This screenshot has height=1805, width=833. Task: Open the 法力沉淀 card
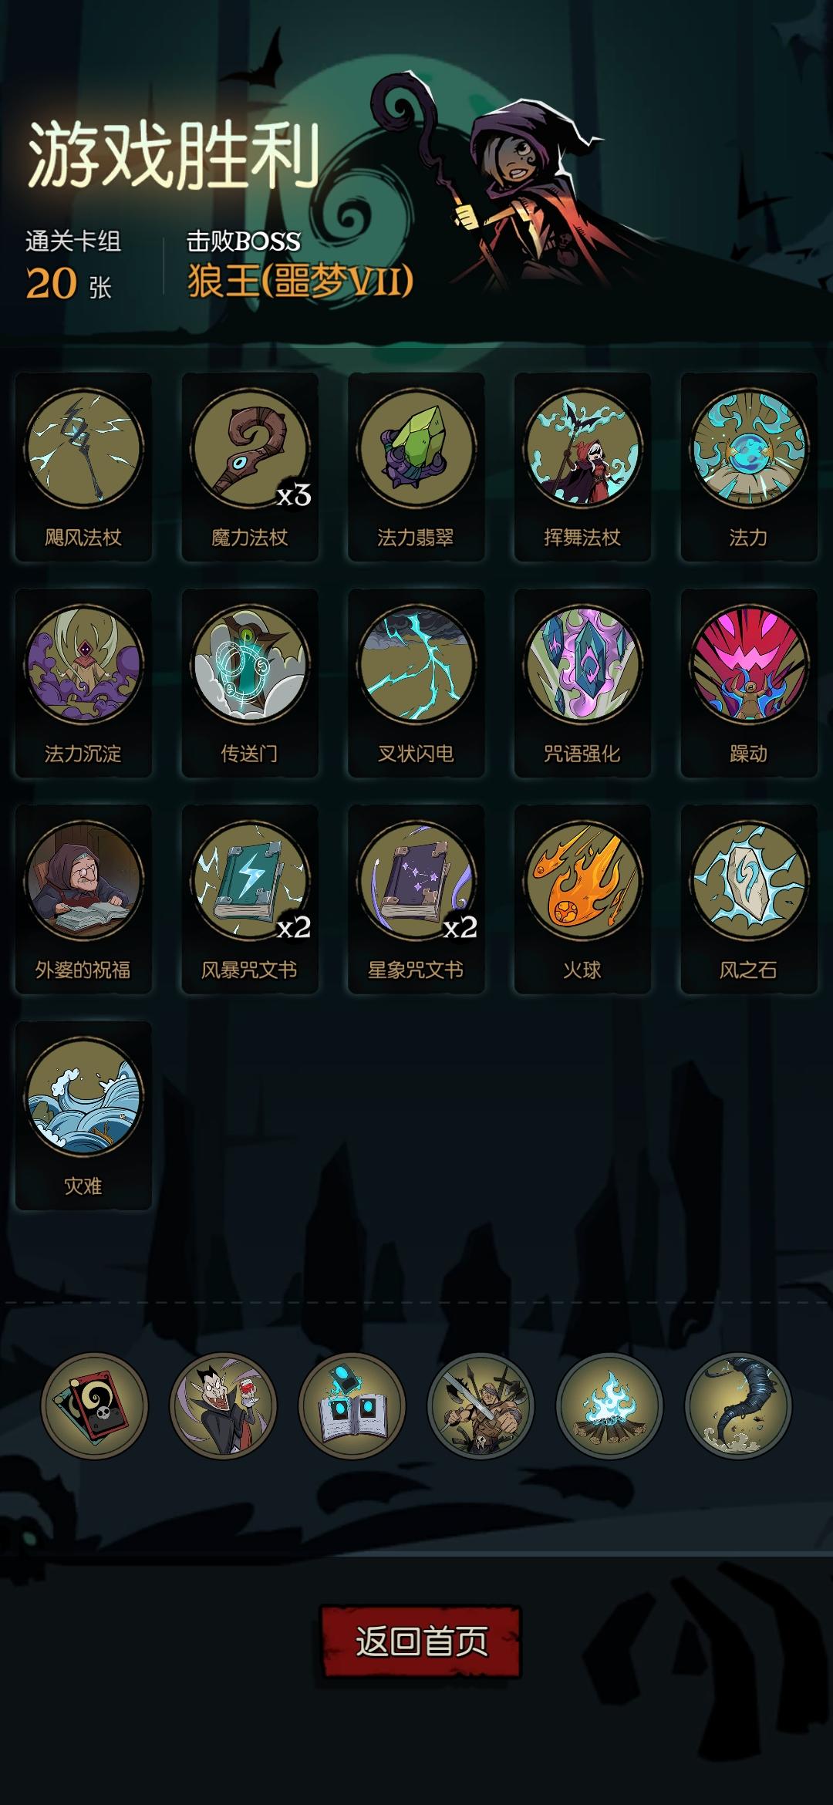coord(83,683)
